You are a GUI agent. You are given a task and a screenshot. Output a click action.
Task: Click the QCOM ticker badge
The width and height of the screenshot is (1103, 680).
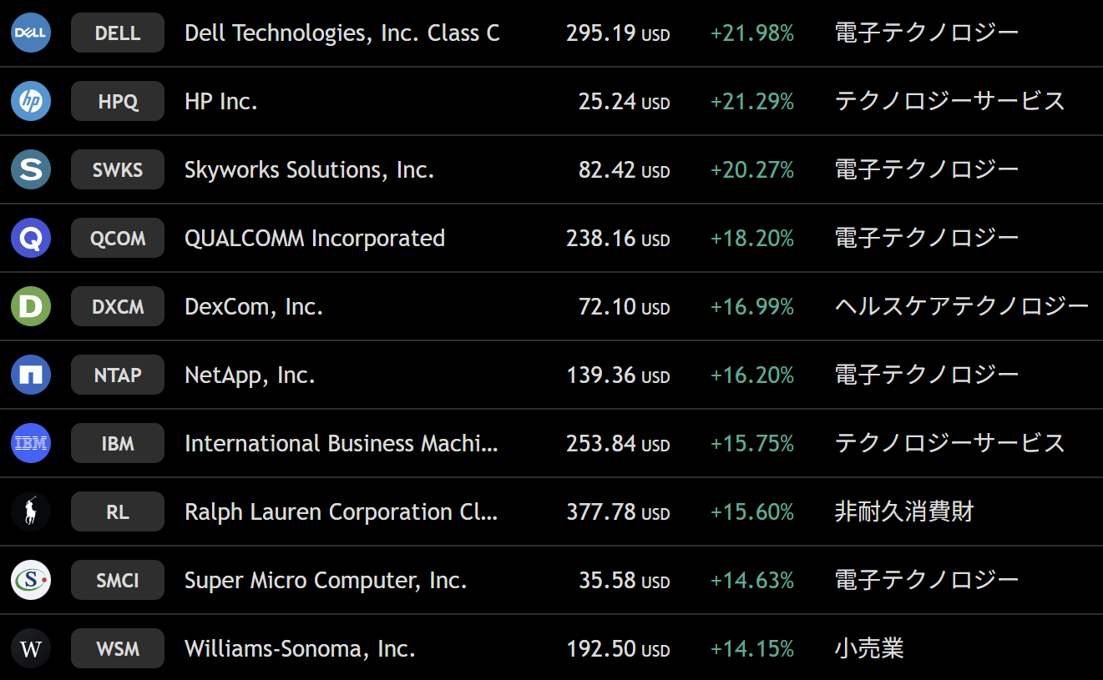coord(118,239)
